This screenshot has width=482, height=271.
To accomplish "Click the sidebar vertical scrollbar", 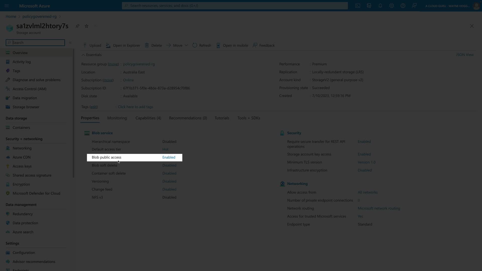I will 74,113.
